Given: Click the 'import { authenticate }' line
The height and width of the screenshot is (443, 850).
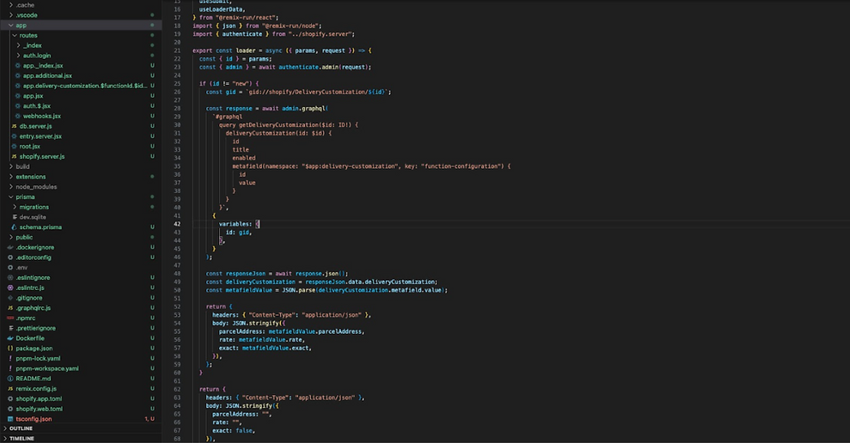Looking at the screenshot, I should coord(273,34).
